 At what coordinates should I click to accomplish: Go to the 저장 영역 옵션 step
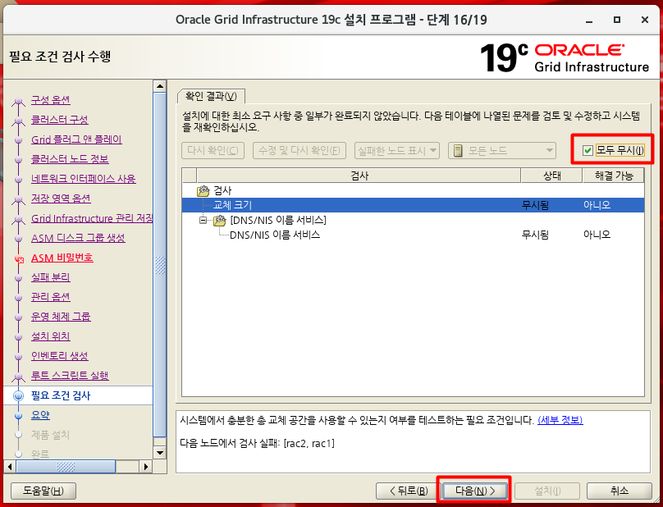[61, 199]
